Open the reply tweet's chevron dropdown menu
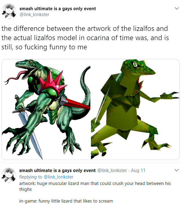181x210 pixels. coord(176,170)
